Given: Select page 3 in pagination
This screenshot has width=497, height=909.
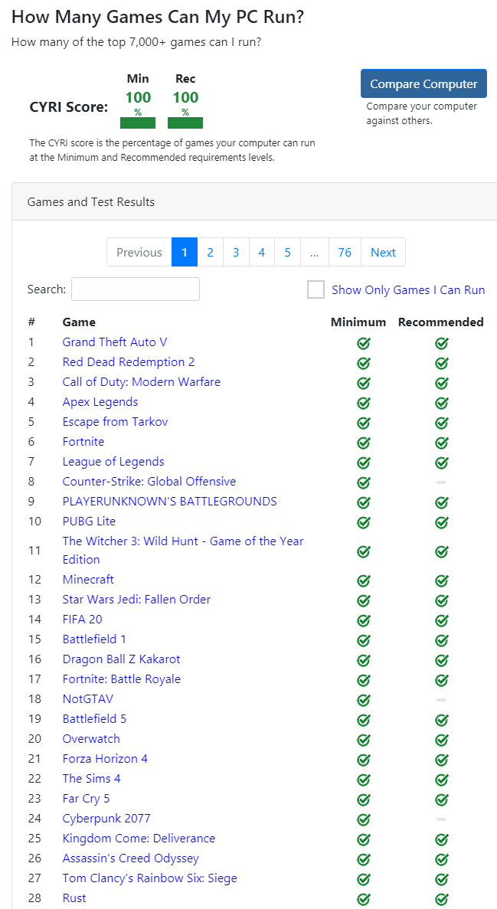Looking at the screenshot, I should (236, 252).
